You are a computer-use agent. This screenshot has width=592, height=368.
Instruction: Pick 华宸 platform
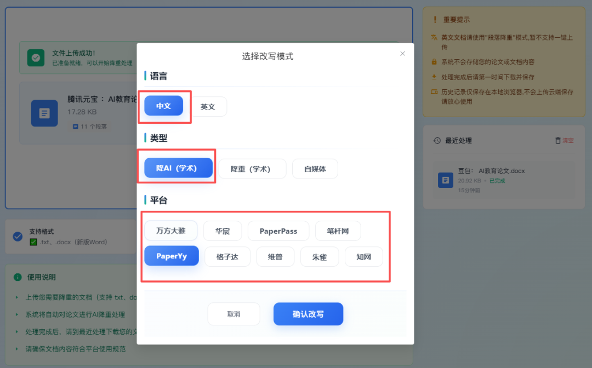pyautogui.click(x=223, y=231)
